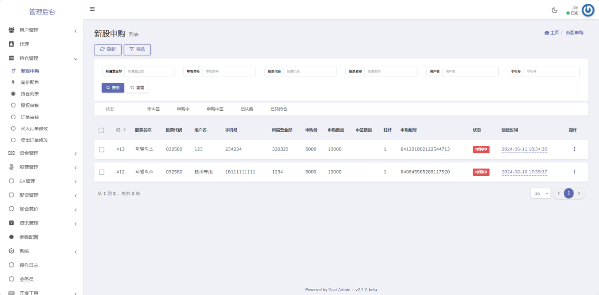The height and width of the screenshot is (295, 599).
Task: Open the user avatar power icon
Action: pos(588,10)
